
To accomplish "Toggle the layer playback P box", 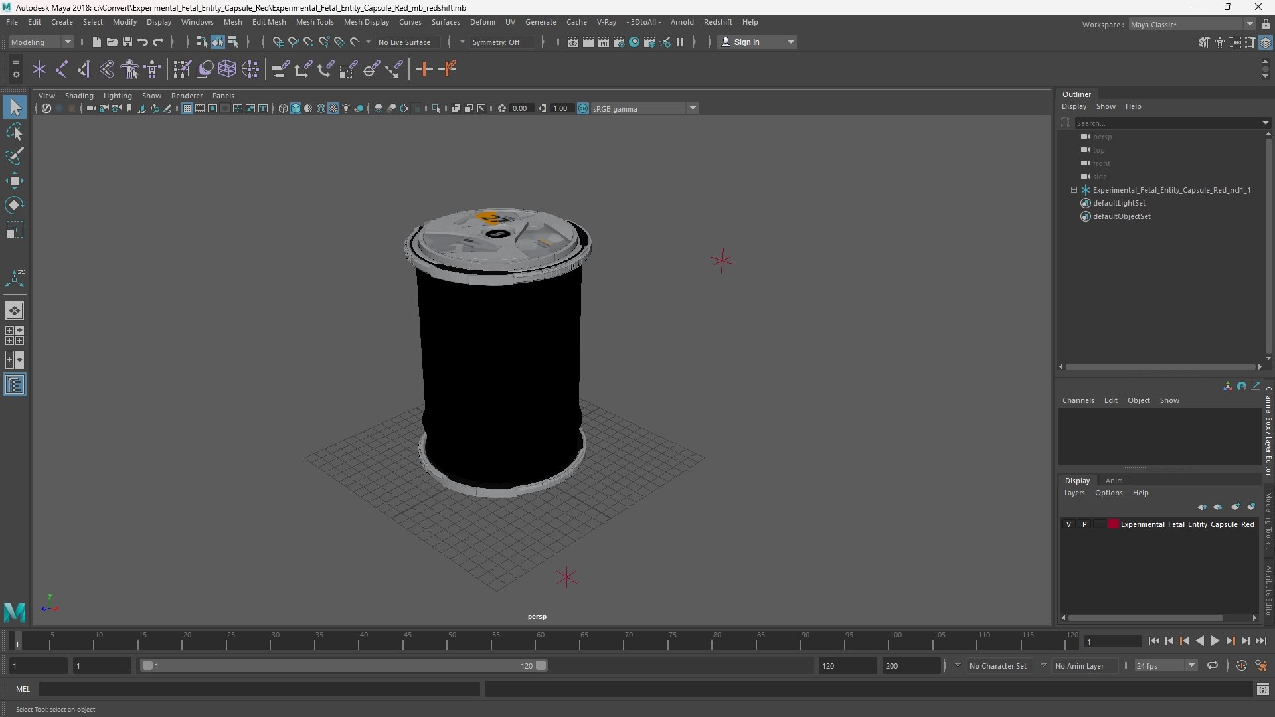I will (1084, 524).
